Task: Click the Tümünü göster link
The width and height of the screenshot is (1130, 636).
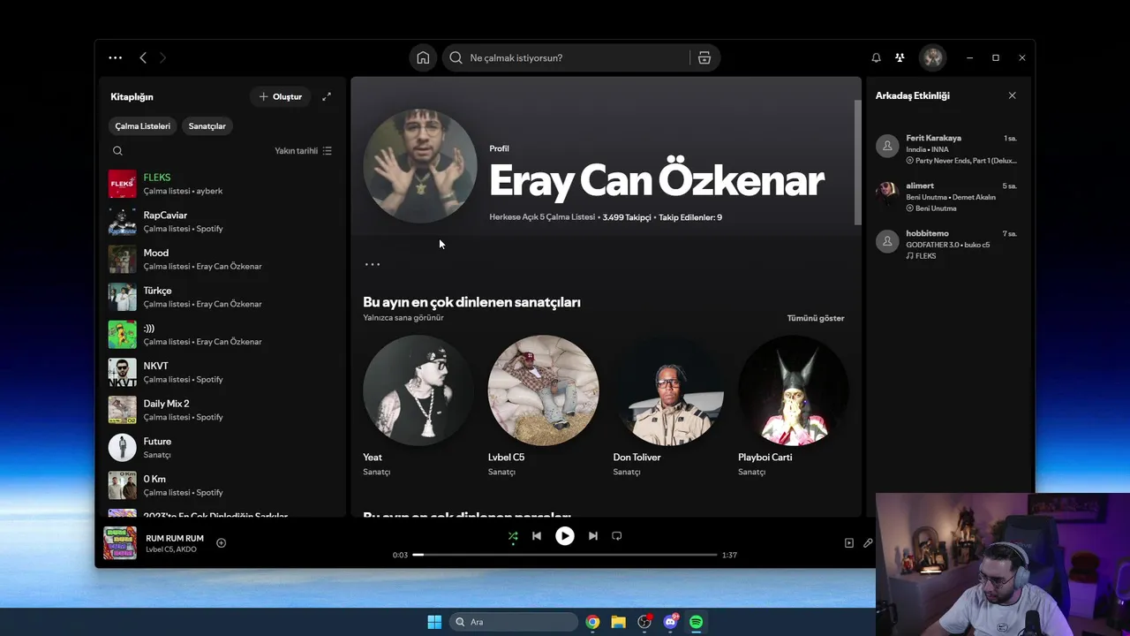Action: click(x=816, y=318)
